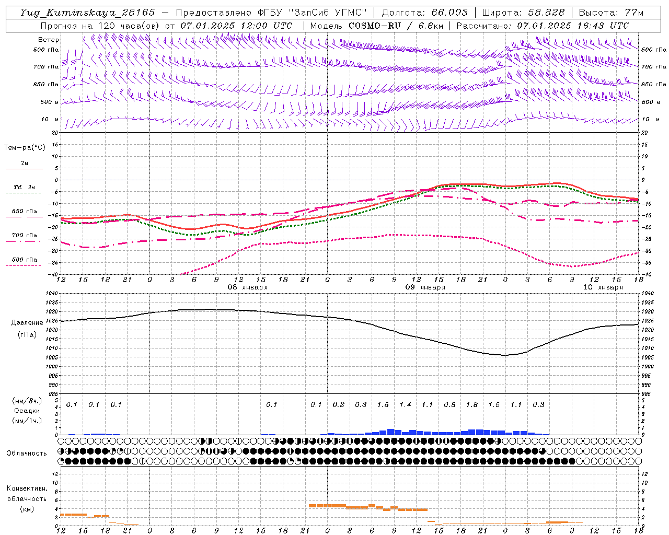669x535 pixels.
Task: Click the station name Yug_Kuminskaya_28165
Action: point(87,13)
